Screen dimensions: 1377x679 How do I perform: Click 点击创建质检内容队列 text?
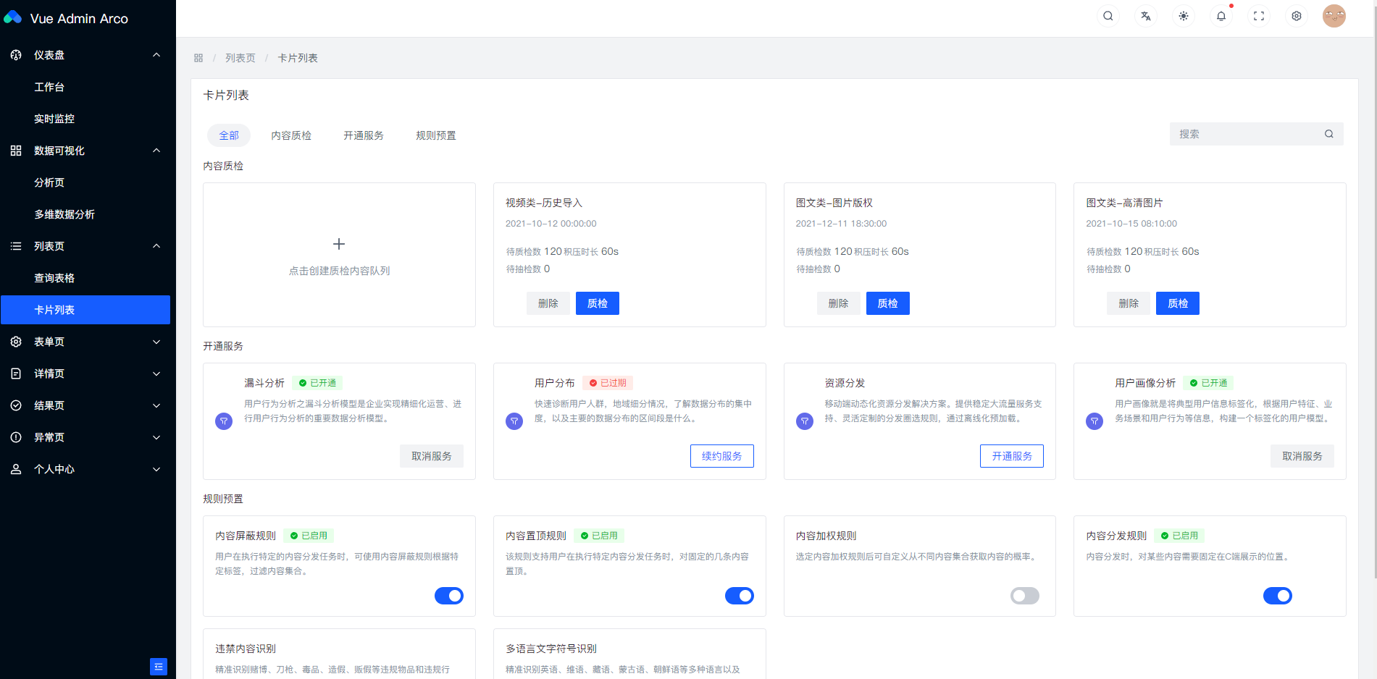coord(339,271)
